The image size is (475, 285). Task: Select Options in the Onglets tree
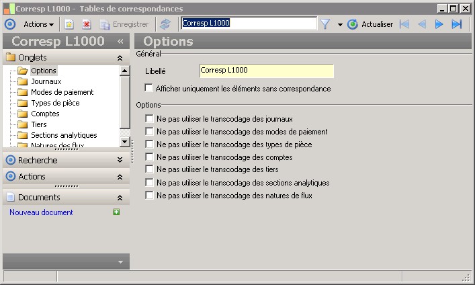tap(44, 71)
